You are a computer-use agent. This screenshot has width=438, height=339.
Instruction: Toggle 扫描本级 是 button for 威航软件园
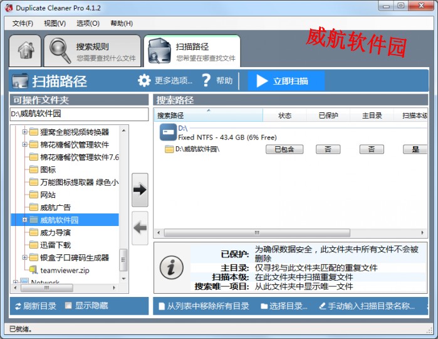(415, 149)
